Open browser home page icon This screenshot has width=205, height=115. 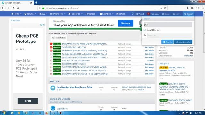click(x=18, y=8)
